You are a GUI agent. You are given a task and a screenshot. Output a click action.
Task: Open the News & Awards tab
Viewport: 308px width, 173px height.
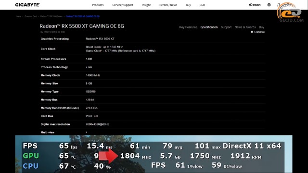pyautogui.click(x=245, y=27)
